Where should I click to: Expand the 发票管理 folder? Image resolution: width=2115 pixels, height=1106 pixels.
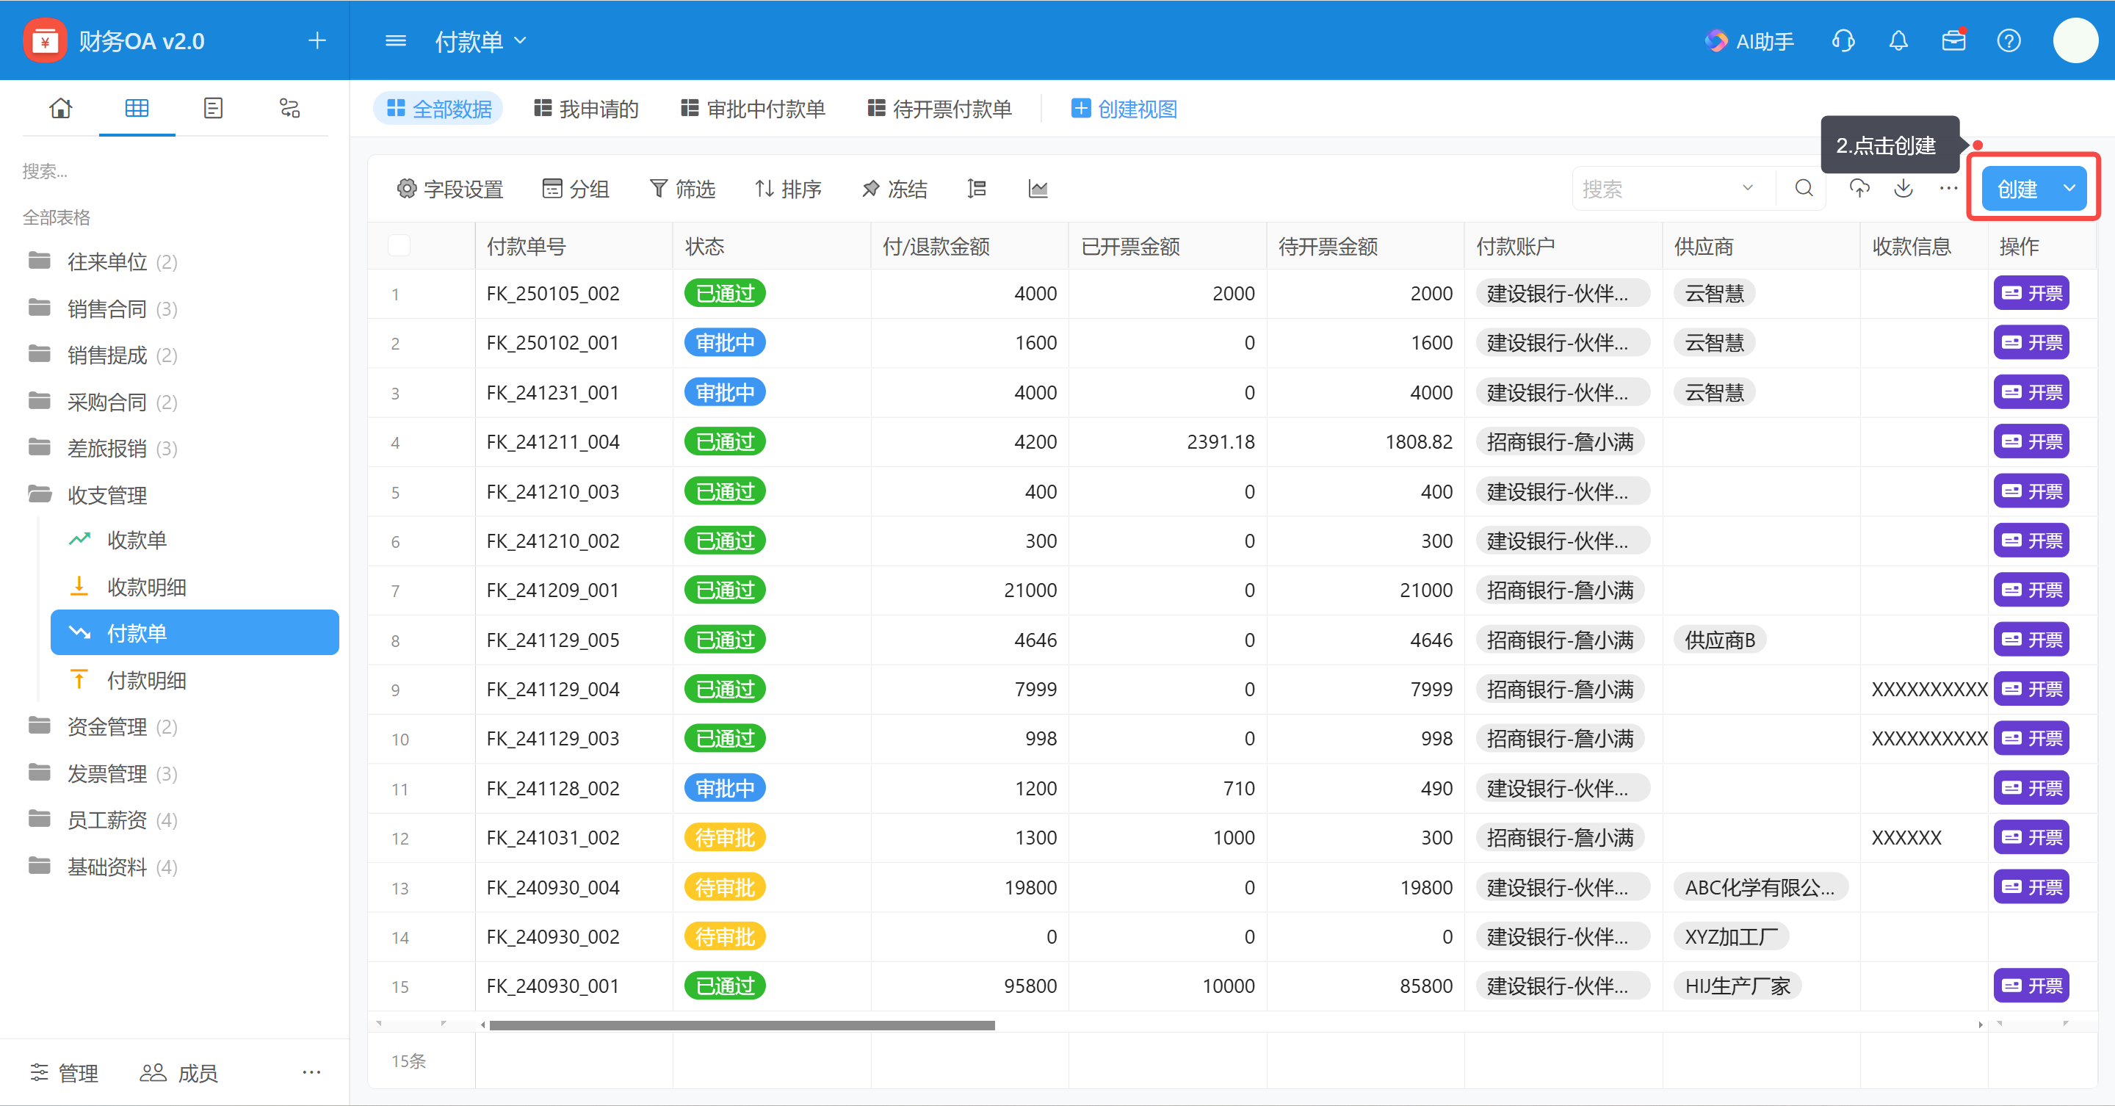pyautogui.click(x=104, y=773)
